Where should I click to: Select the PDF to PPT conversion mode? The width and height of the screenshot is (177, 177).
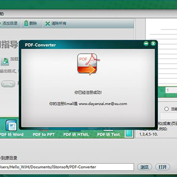[43, 135]
